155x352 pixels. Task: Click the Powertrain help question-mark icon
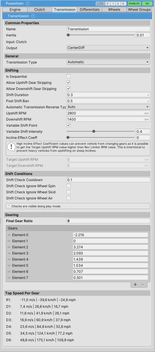[x=28, y=3]
